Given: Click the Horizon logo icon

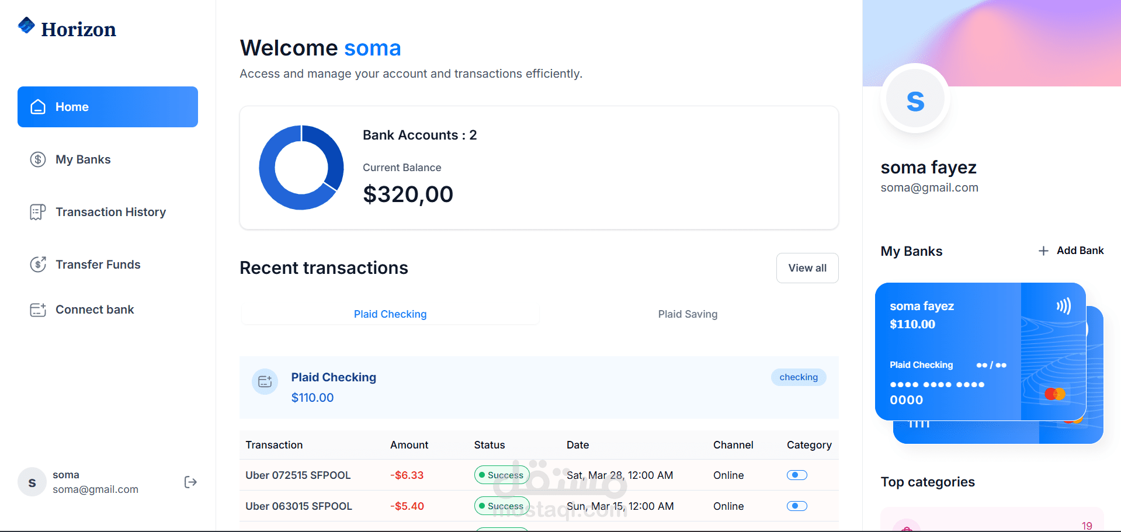Looking at the screenshot, I should click(x=26, y=26).
